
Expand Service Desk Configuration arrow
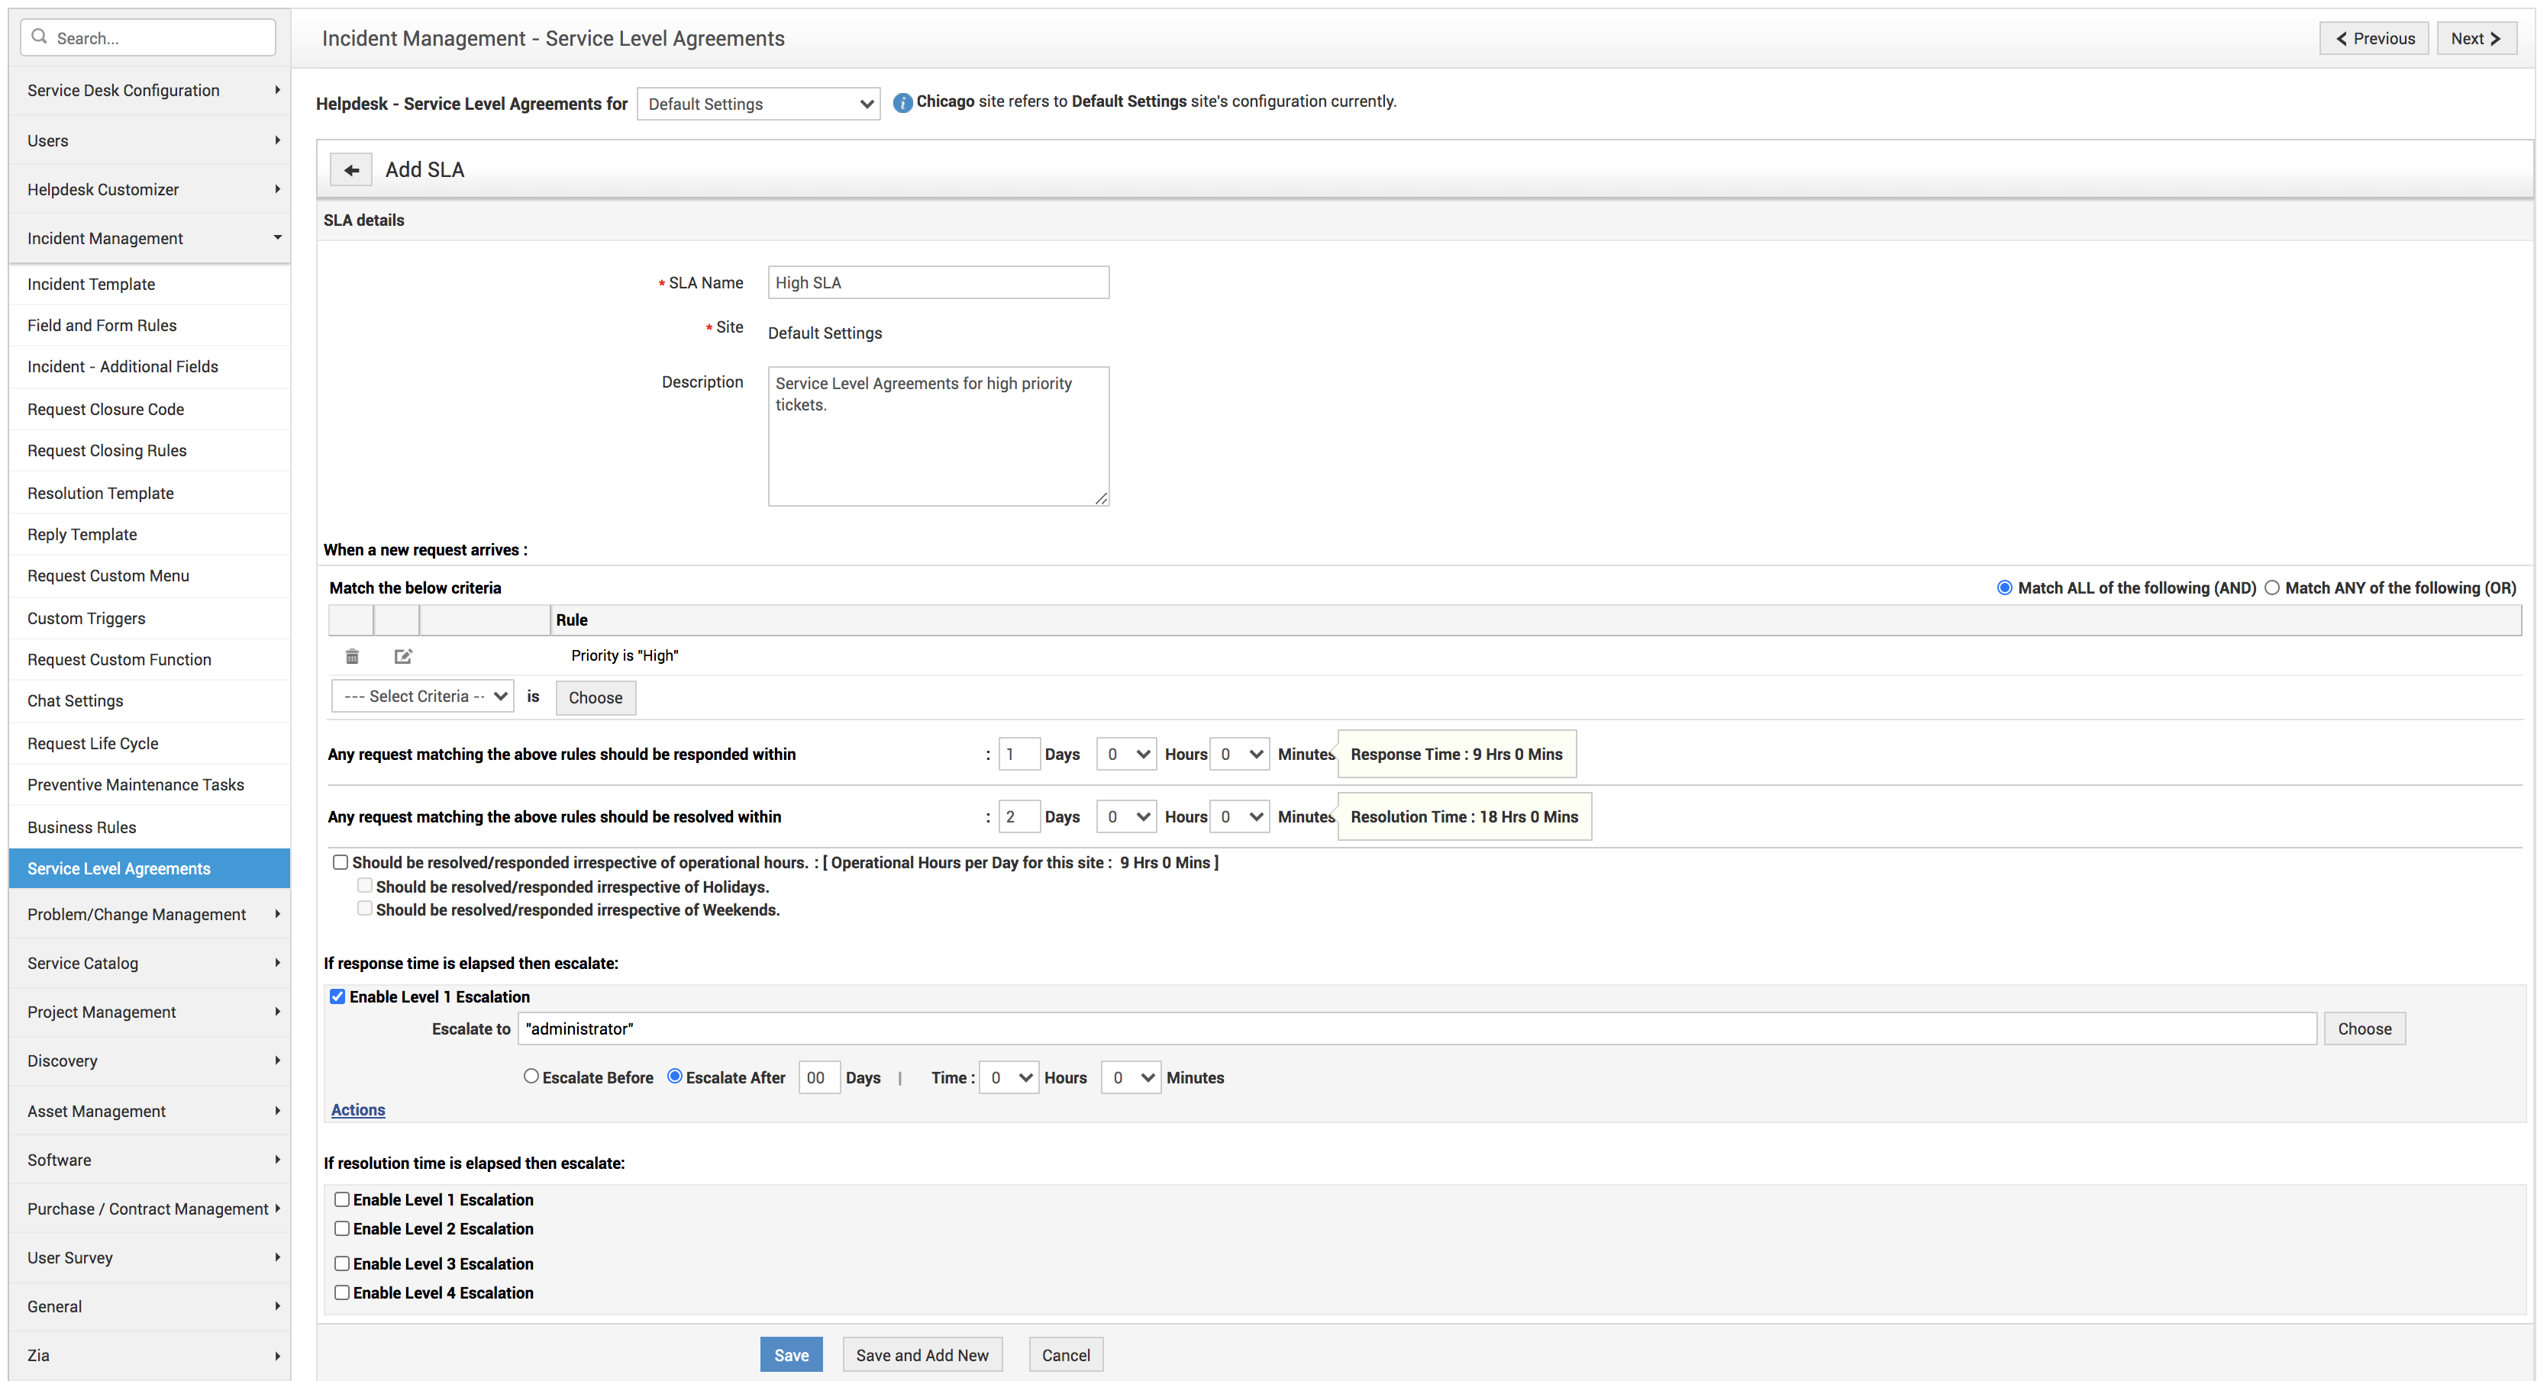pyautogui.click(x=277, y=90)
